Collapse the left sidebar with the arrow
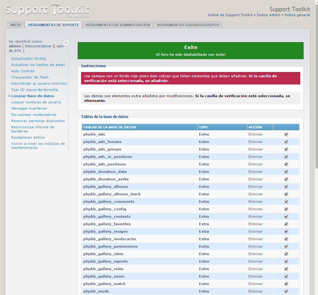 tap(66, 43)
